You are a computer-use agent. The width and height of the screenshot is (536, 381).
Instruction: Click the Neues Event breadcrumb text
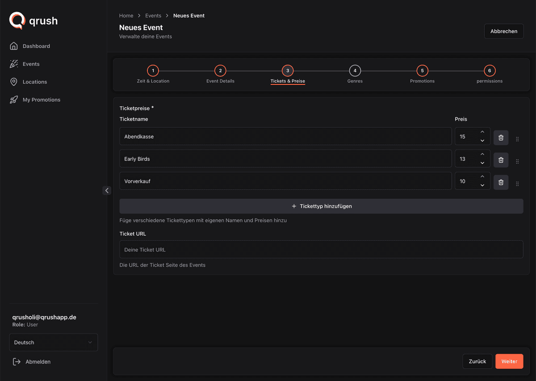(189, 16)
